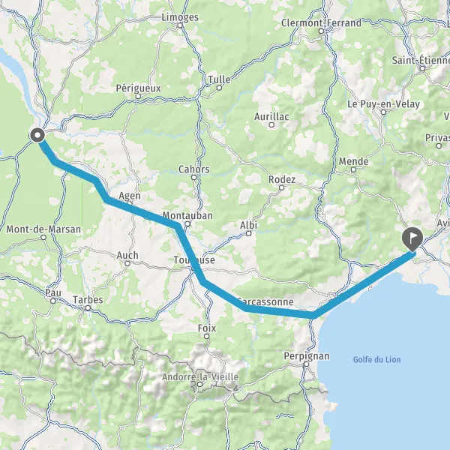Select the Toulouse city label

pyautogui.click(x=194, y=260)
